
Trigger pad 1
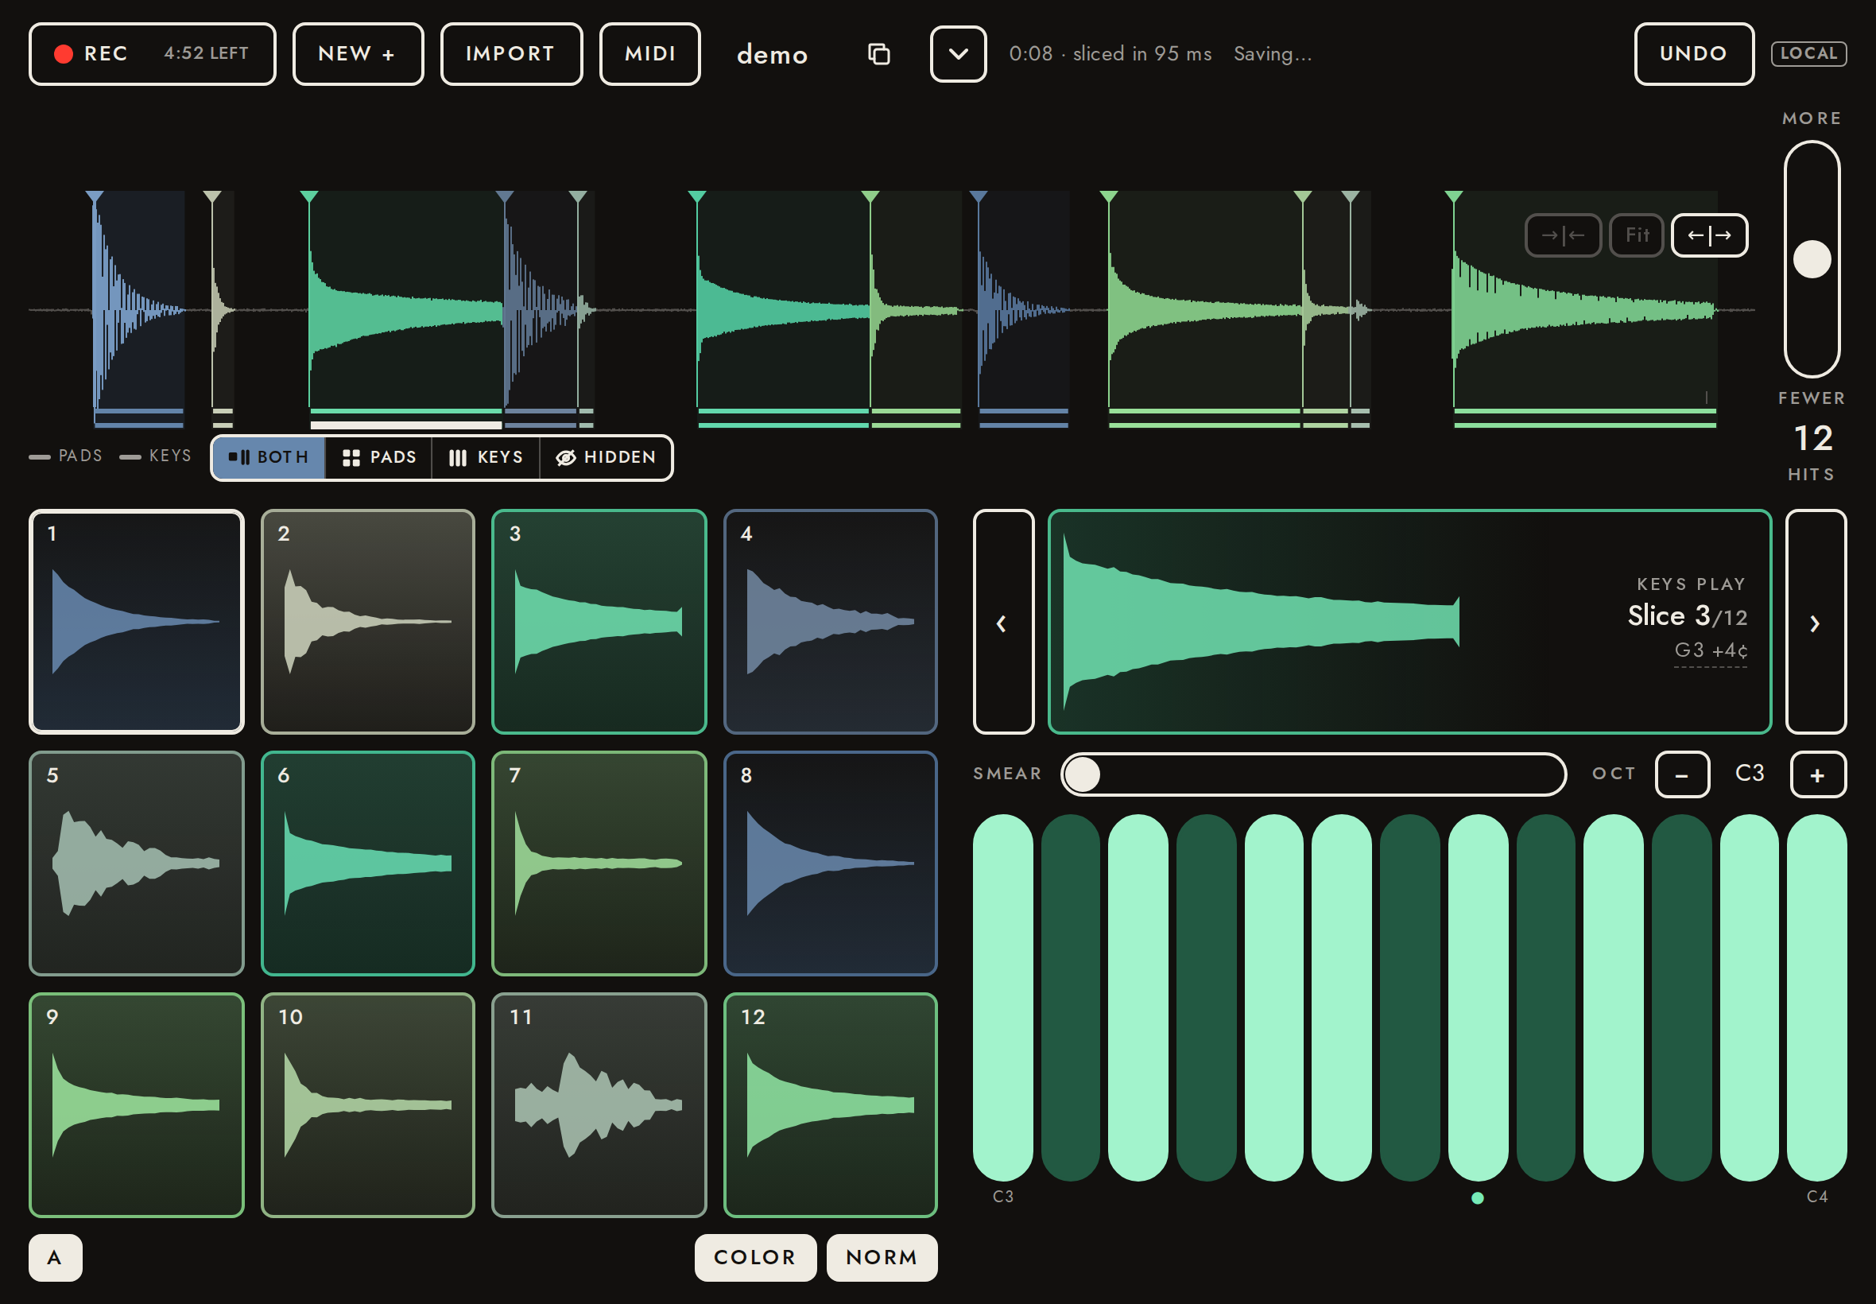137,622
